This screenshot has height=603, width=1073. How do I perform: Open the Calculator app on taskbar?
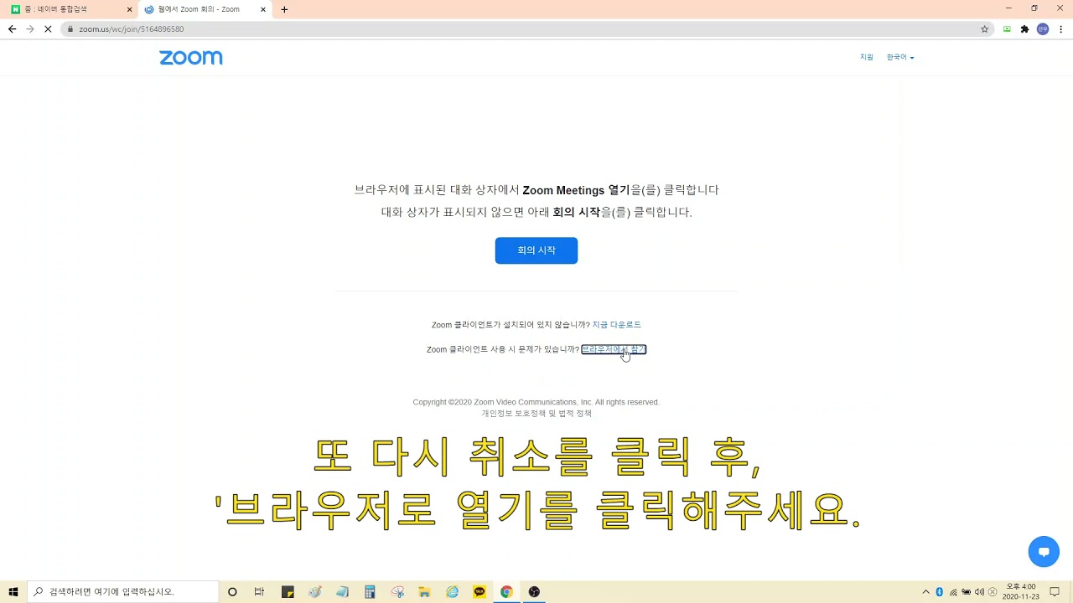(x=370, y=592)
